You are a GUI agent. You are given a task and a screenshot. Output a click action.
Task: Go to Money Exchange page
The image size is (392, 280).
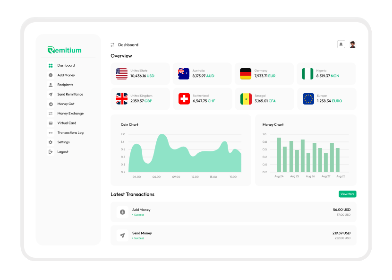tap(70, 114)
